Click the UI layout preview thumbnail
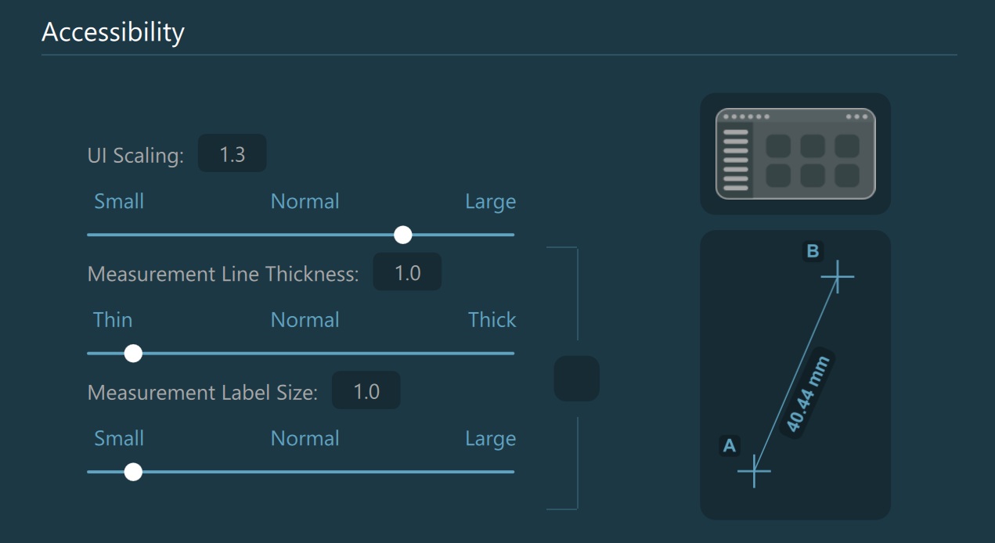 [x=795, y=153]
